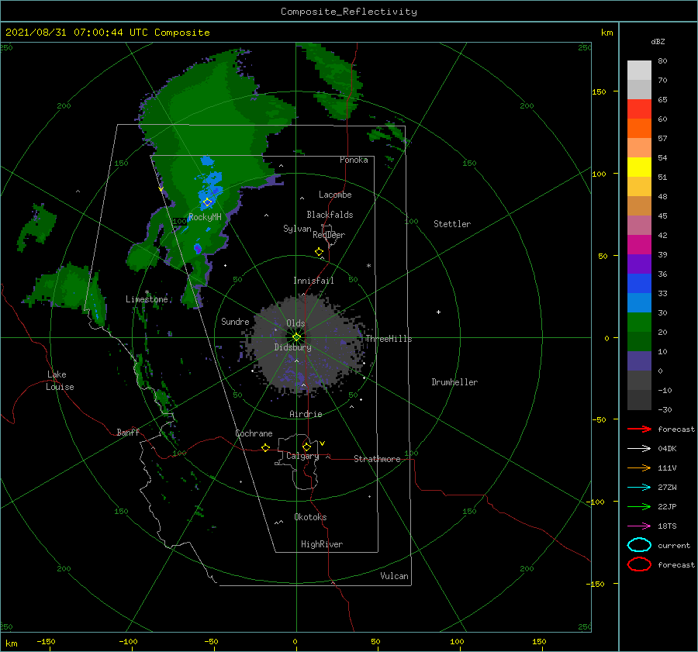698x652 pixels.
Task: Click the orange 111V arrow legend icon
Action: pos(639,467)
